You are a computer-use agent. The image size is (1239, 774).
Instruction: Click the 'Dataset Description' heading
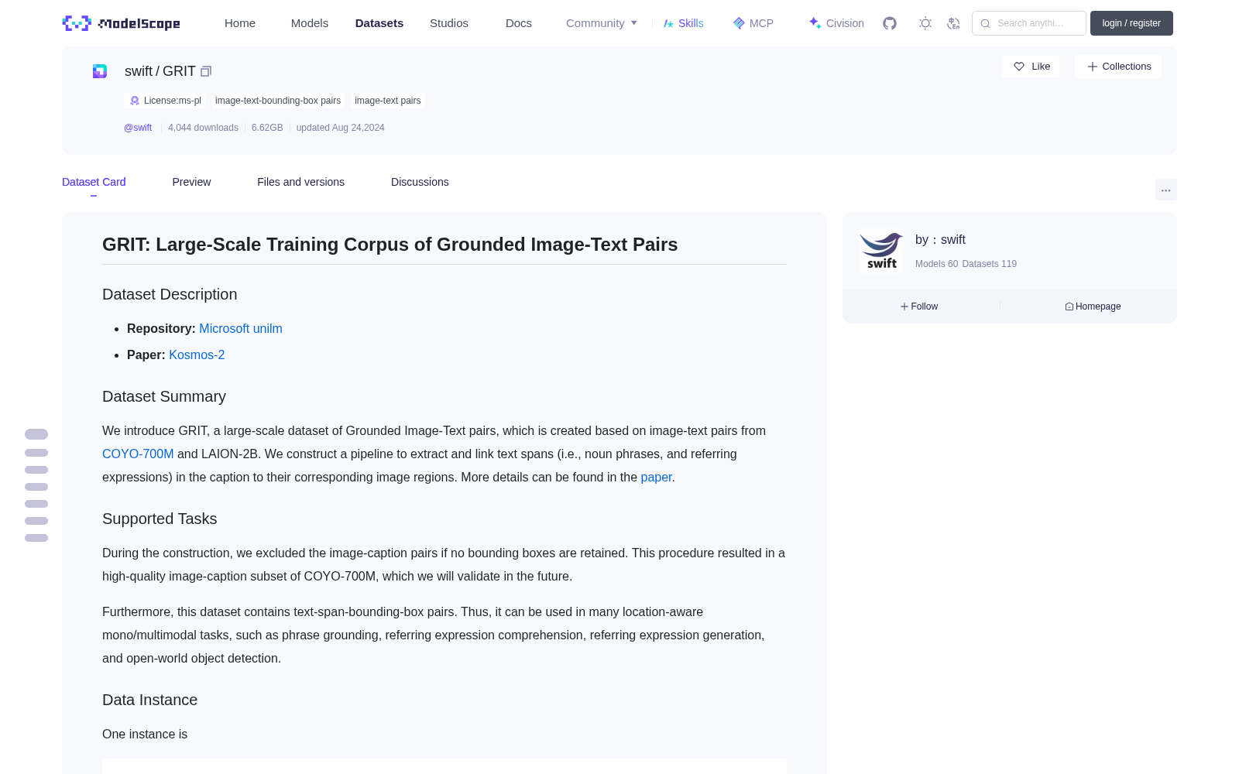click(x=170, y=294)
